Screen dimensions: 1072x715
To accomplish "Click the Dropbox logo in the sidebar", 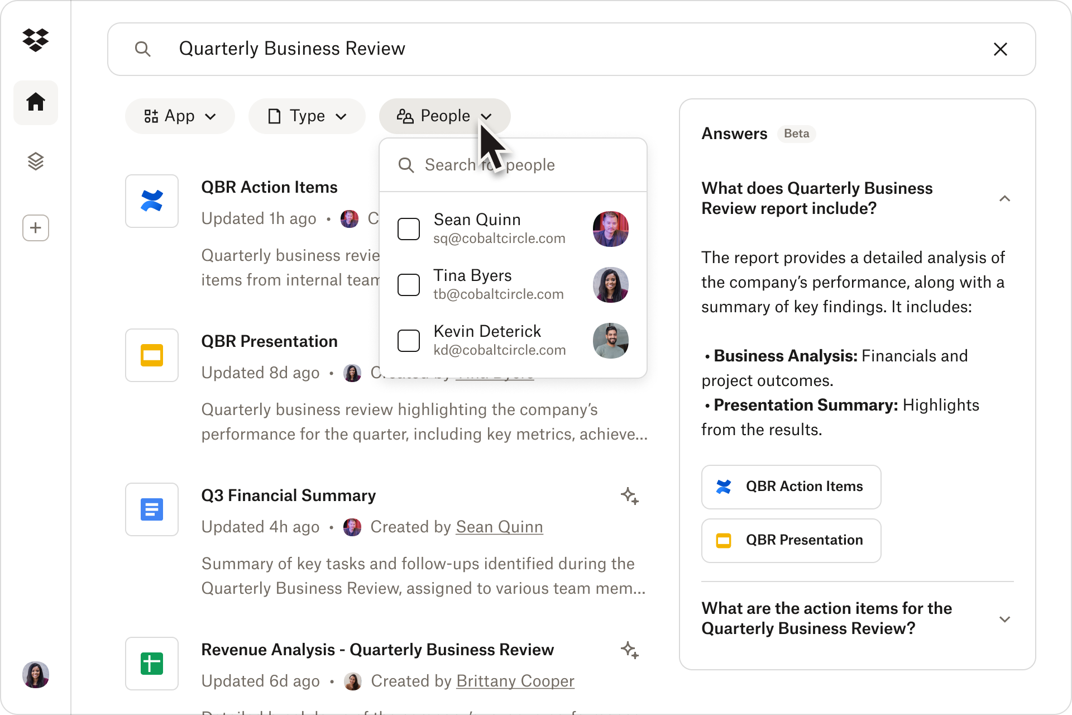I will [36, 40].
